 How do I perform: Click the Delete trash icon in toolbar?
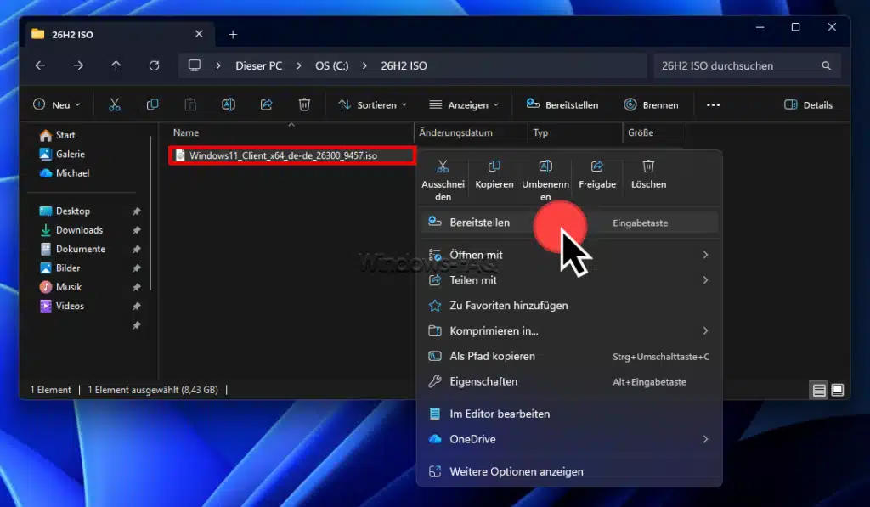(304, 104)
